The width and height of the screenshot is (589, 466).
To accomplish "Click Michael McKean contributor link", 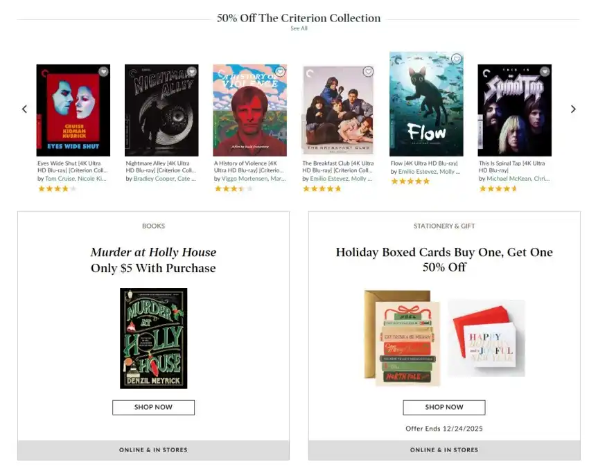I will click(x=509, y=179).
